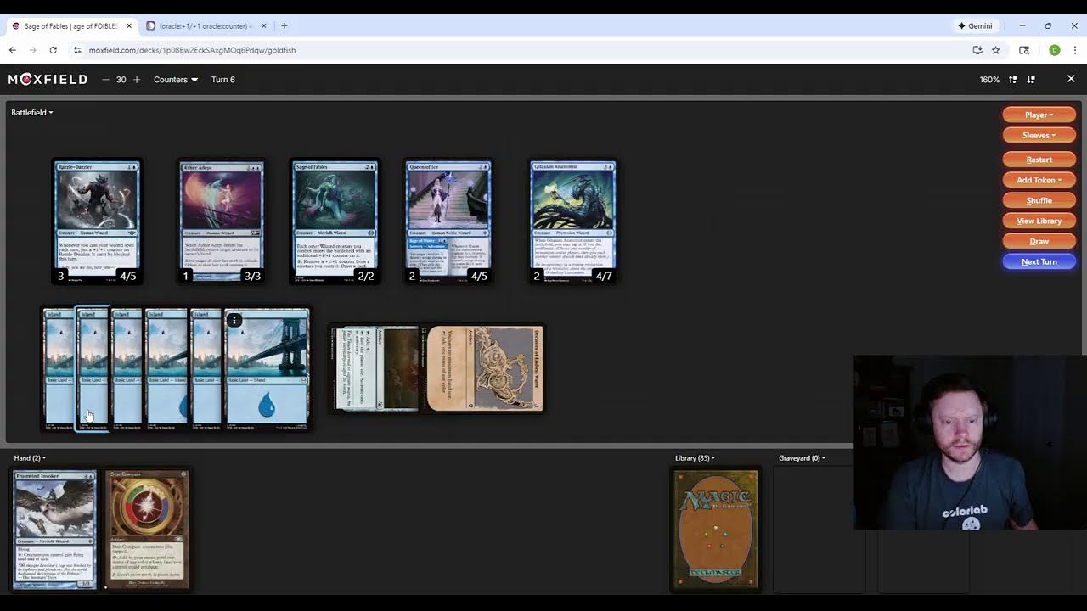Select the Gitaxian Anatomist card
Image resolution: width=1087 pixels, height=611 pixels.
pyautogui.click(x=572, y=221)
